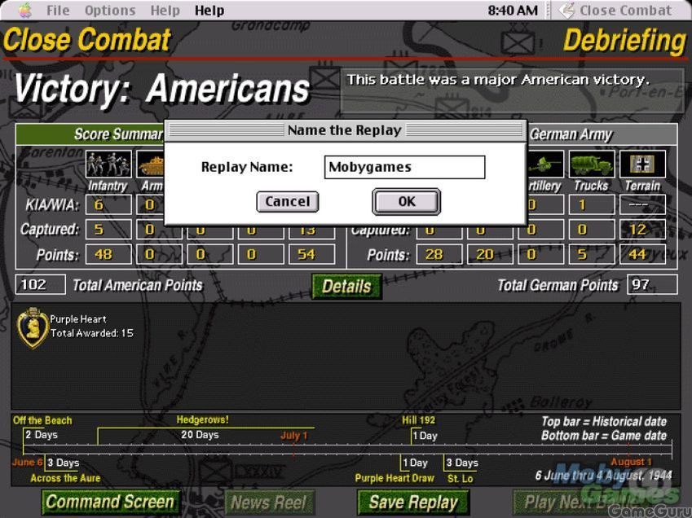Click the Top bar = Historical date legend
Screen dimensions: 692x518
pyautogui.click(x=604, y=421)
